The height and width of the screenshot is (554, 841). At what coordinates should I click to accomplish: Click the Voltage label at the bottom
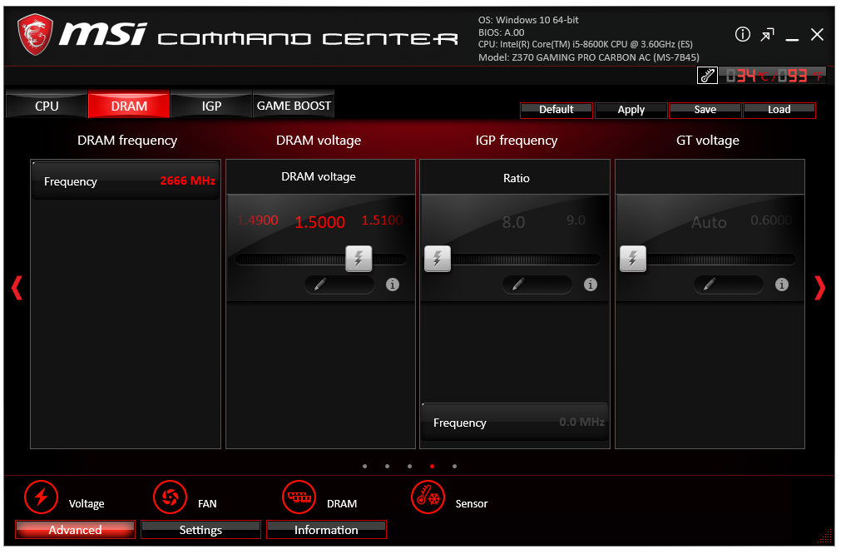[87, 503]
